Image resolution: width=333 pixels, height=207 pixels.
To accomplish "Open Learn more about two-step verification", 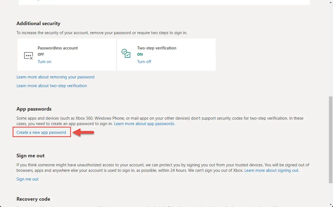I will [52, 86].
